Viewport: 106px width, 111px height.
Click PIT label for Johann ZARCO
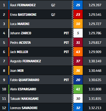pyautogui.click(x=66, y=33)
